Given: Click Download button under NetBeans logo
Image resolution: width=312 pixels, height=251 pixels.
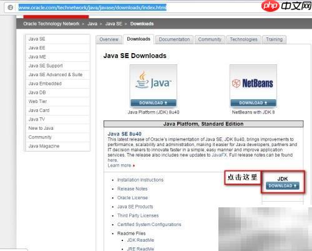Looking at the screenshot, I should (x=253, y=103).
